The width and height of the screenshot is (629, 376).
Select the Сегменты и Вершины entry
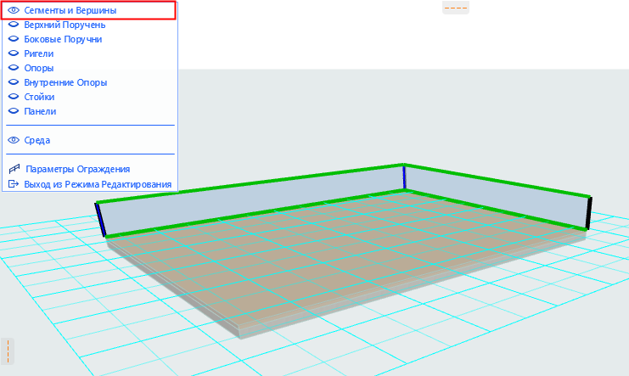point(88,10)
